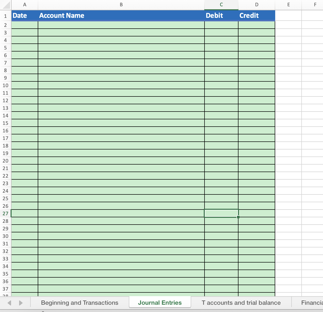Click the right sheet navigation arrow
Image resolution: width=323 pixels, height=312 pixels.
(21, 303)
